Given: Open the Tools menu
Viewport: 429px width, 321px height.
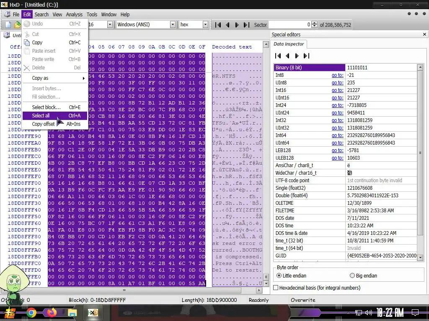Looking at the screenshot, I should click(x=92, y=15).
